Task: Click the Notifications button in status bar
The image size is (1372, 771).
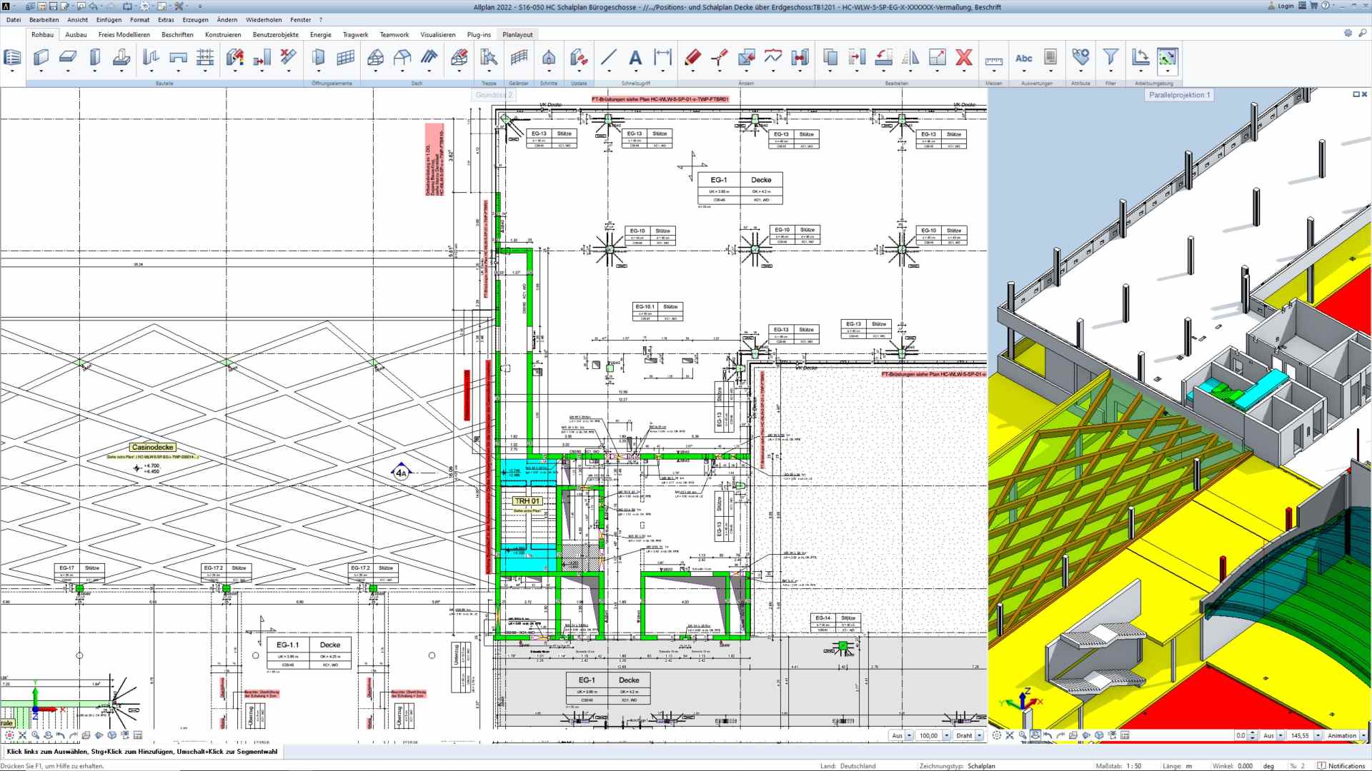Action: click(1343, 766)
